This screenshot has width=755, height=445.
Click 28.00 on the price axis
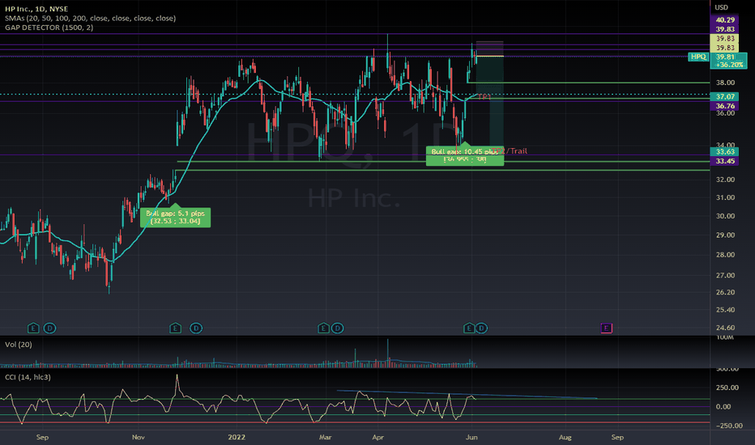point(725,255)
